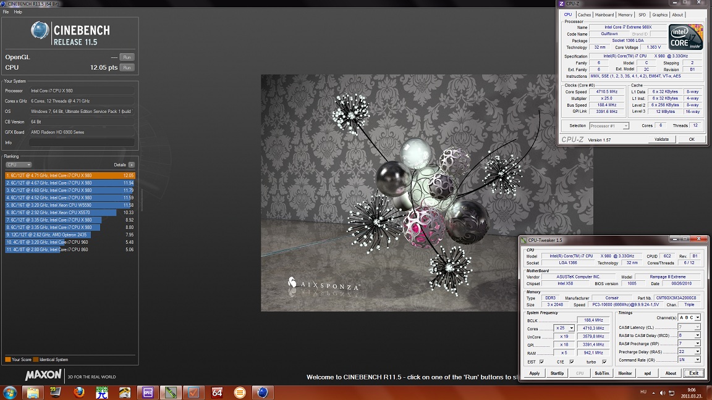
Task: Switch to the Caches tab in CPU-Z
Action: [x=584, y=15]
